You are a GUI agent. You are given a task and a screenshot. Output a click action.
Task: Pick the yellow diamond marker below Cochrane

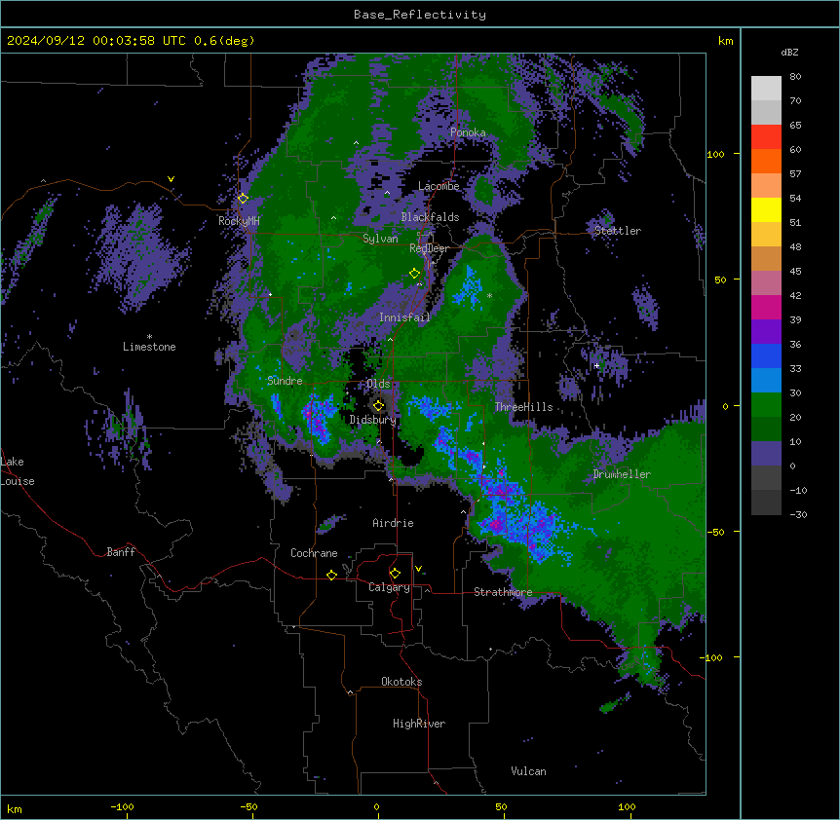[331, 575]
